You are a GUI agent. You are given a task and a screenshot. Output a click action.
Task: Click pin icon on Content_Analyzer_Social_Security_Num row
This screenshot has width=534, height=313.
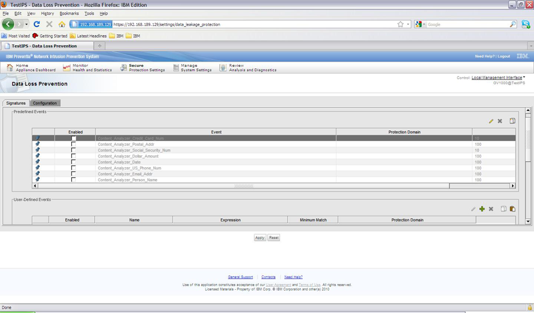coord(37,150)
